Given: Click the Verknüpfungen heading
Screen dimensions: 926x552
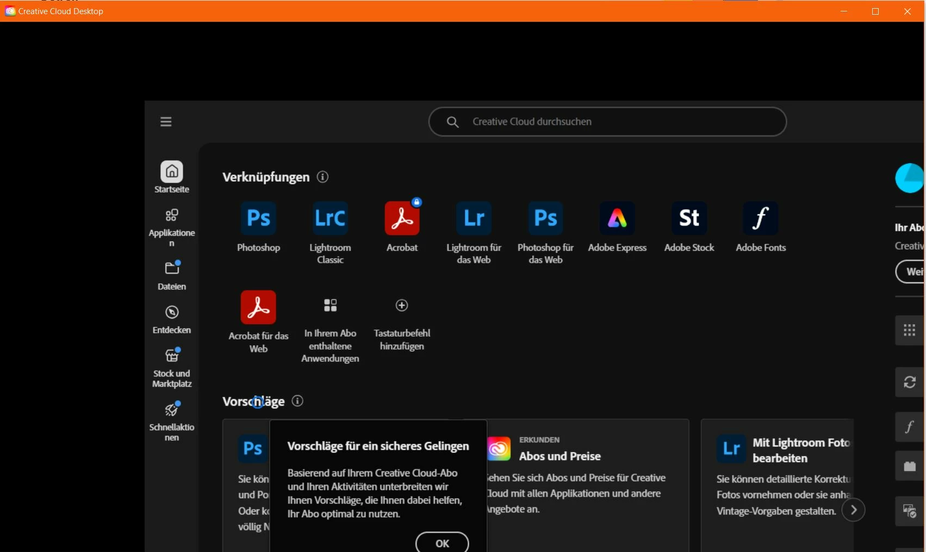Looking at the screenshot, I should (266, 177).
